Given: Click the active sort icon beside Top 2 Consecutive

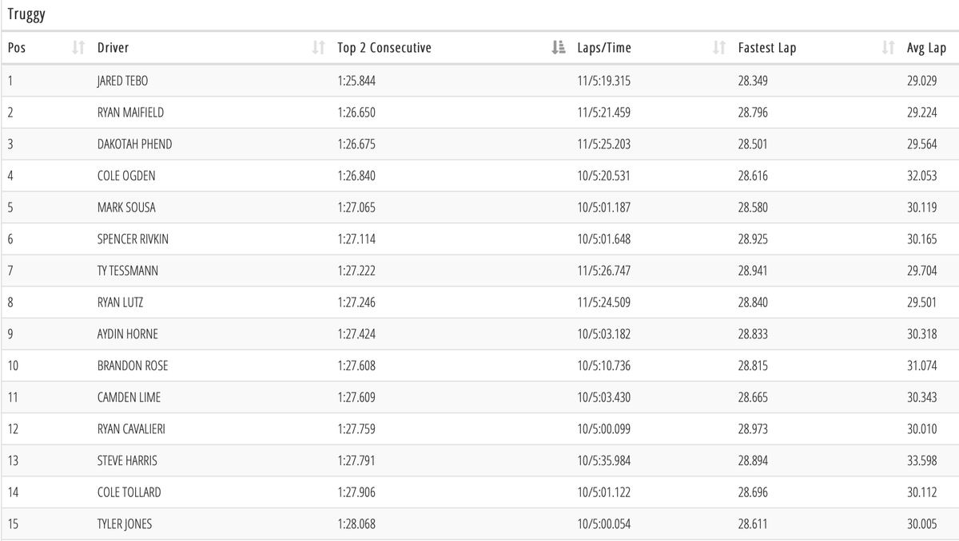Looking at the screenshot, I should (x=558, y=48).
